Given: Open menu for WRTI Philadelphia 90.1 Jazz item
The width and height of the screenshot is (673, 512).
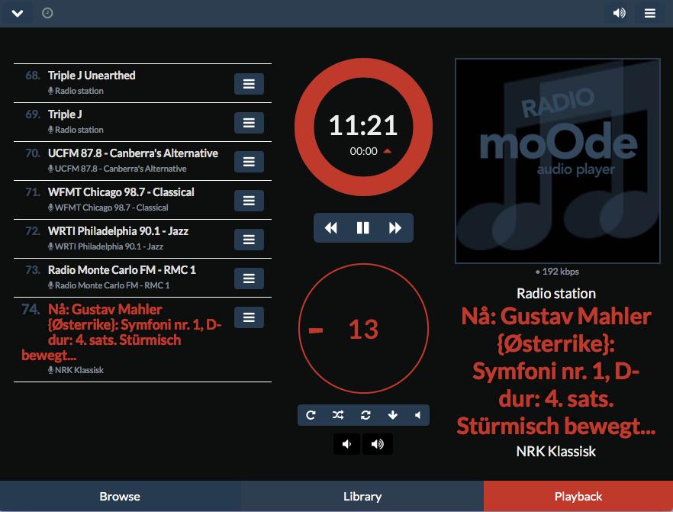Looking at the screenshot, I should coord(249,240).
